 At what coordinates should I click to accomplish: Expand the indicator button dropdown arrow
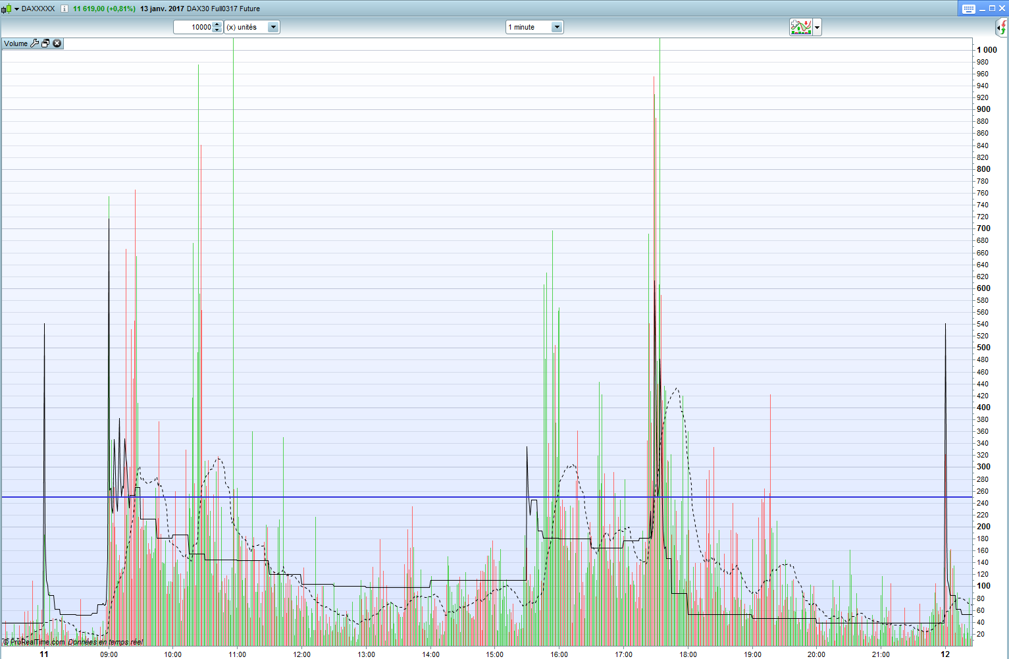tap(817, 27)
